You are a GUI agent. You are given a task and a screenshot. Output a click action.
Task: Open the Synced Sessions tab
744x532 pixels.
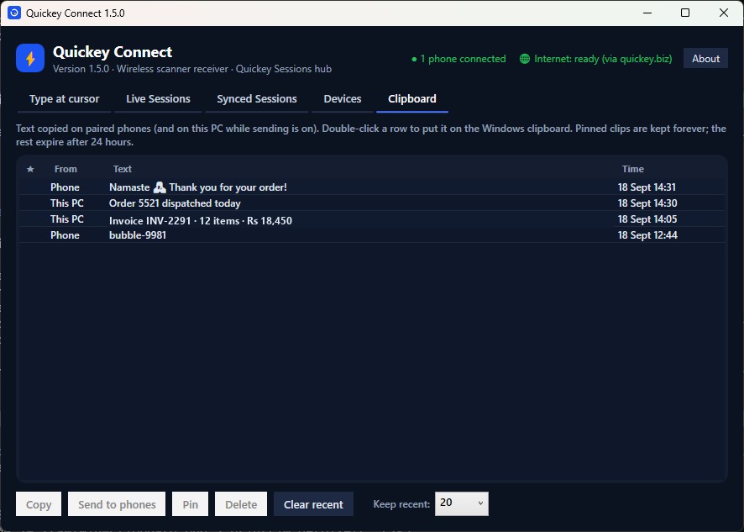coord(257,99)
